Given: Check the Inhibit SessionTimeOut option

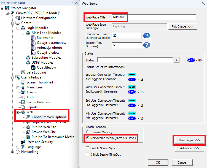Looking at the screenshot, I should (88, 155).
